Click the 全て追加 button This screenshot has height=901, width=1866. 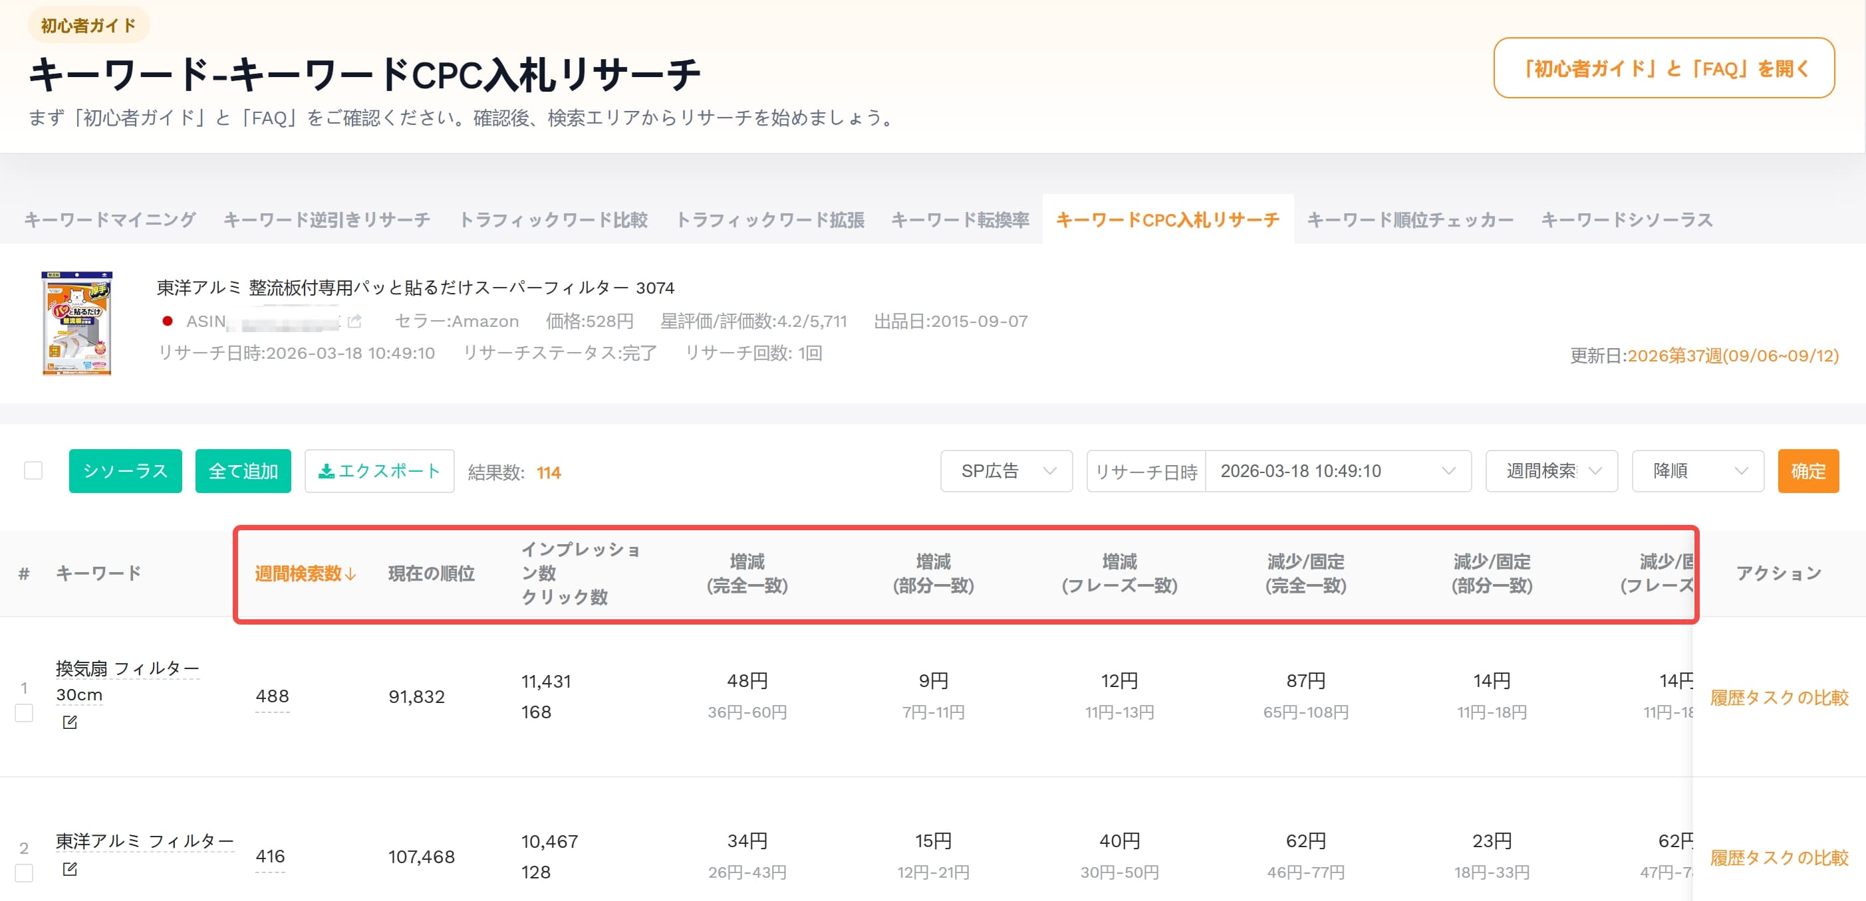(243, 471)
